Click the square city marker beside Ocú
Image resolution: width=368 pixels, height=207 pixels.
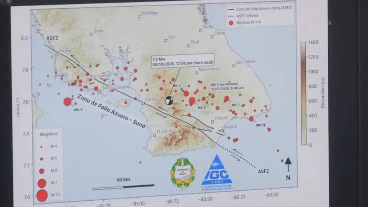166,41
